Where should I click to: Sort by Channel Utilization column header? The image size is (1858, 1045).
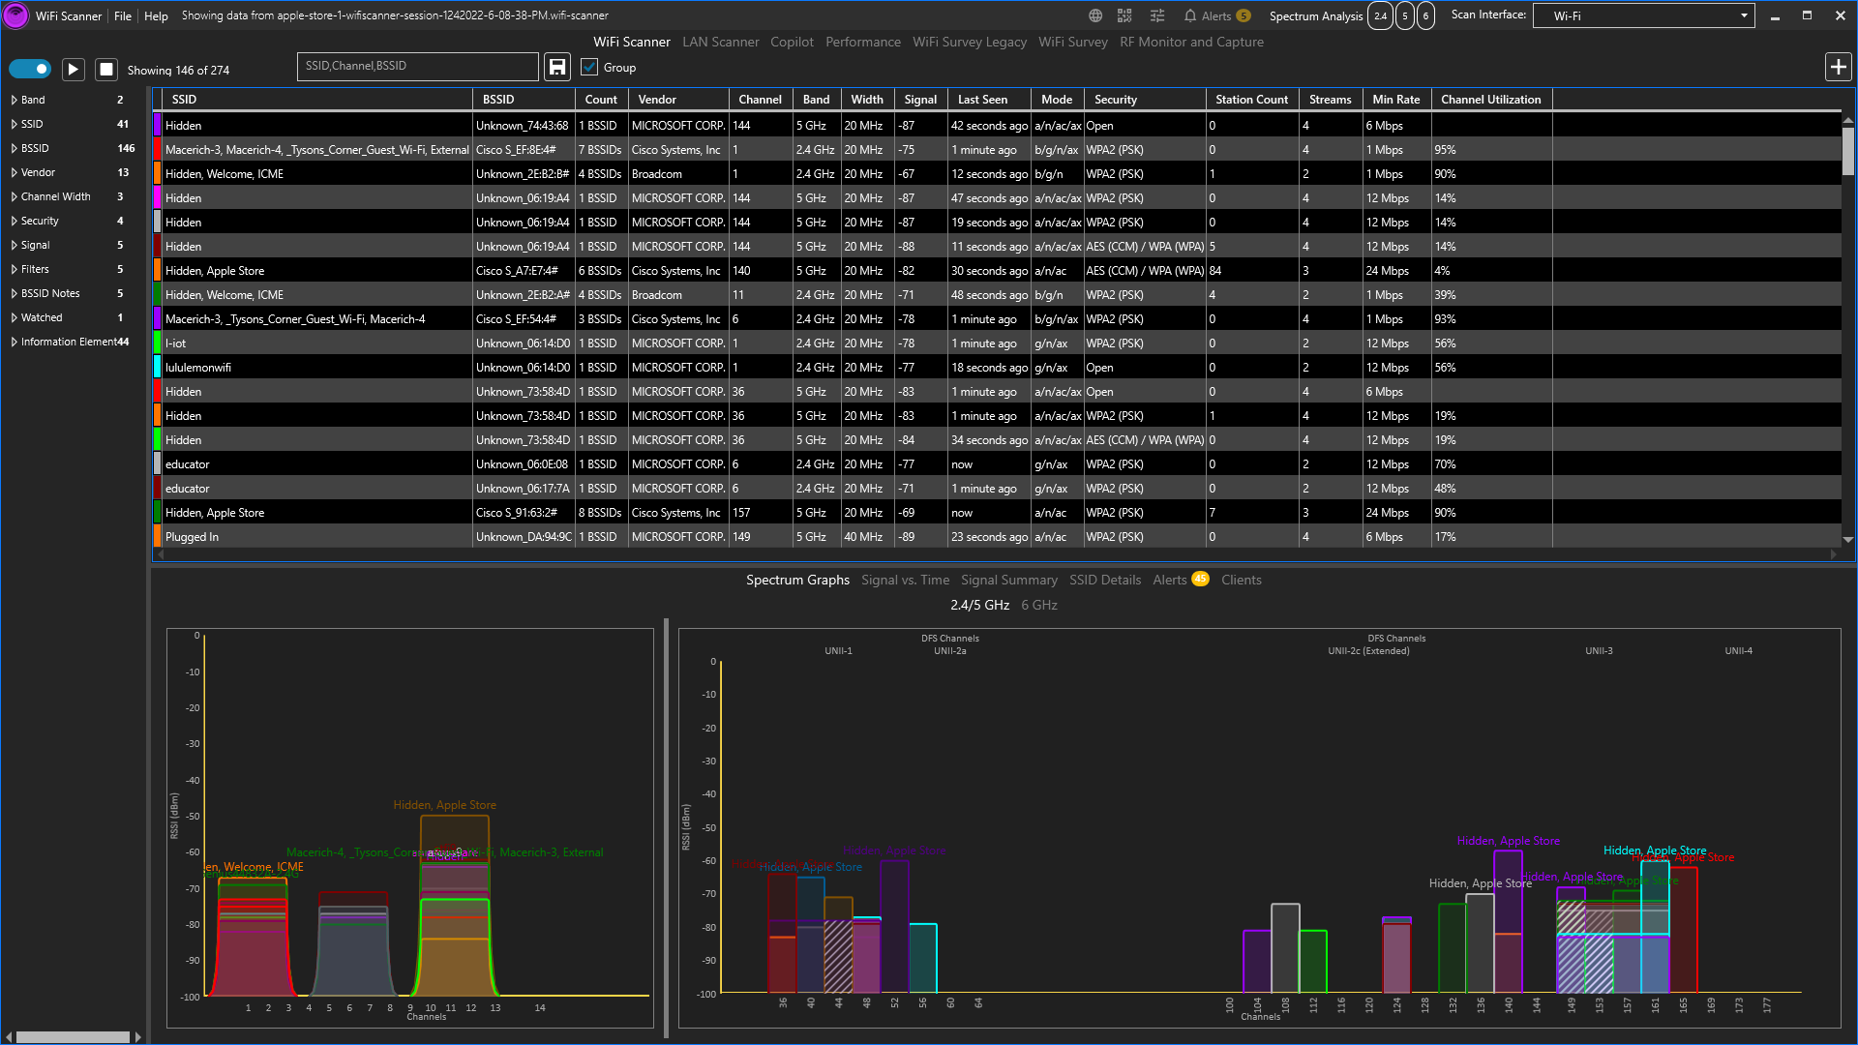click(x=1490, y=100)
